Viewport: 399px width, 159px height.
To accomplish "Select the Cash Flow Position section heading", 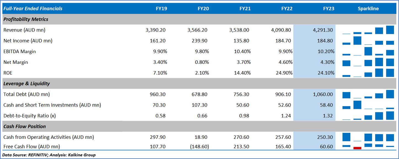I will click(x=25, y=126).
